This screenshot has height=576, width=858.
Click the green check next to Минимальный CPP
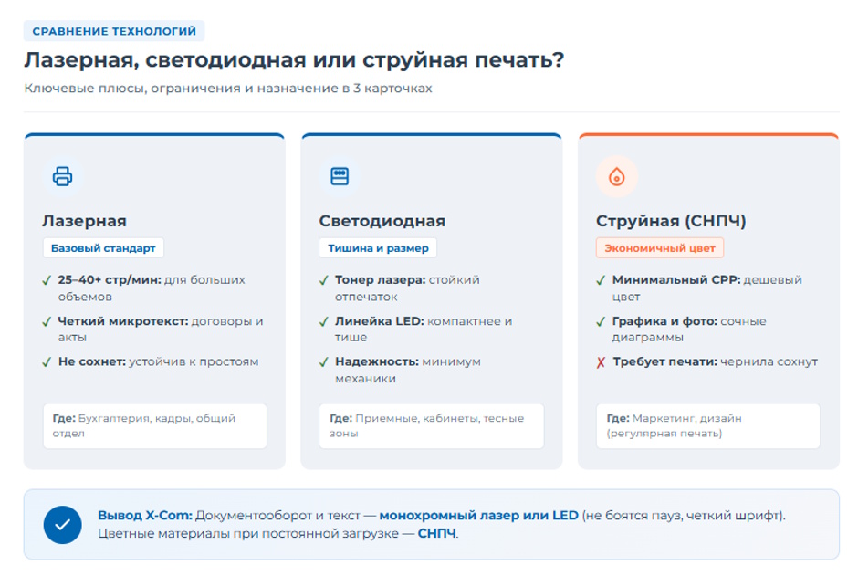[x=601, y=280]
